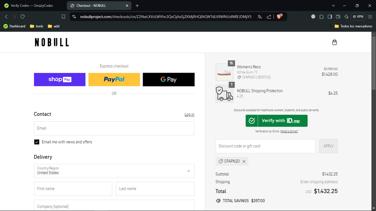Open tab search dropdown arrow
Viewport: 376px width, 211px height.
(333, 6)
